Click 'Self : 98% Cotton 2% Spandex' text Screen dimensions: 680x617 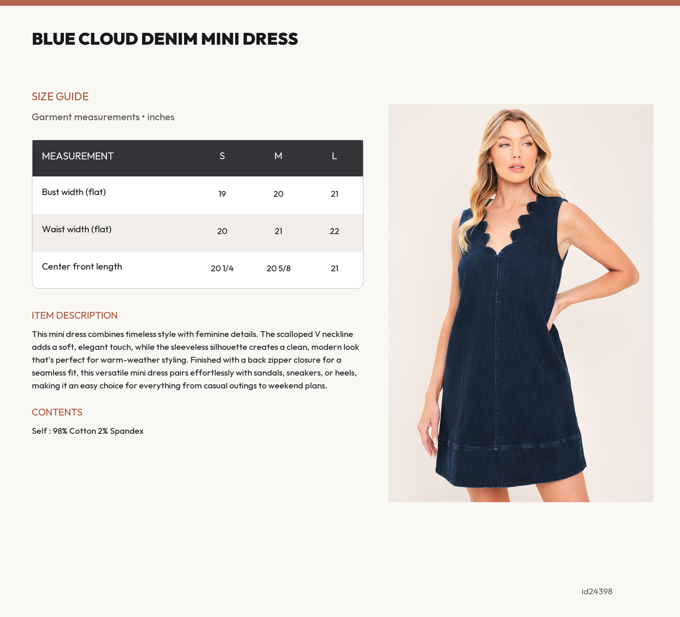coord(88,431)
